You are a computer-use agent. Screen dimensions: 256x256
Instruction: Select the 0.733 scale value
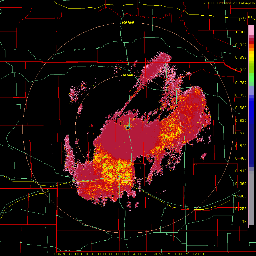[241, 95]
